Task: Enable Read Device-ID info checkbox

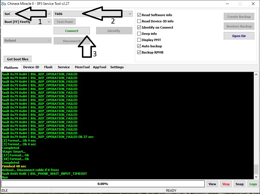Action: (139, 21)
